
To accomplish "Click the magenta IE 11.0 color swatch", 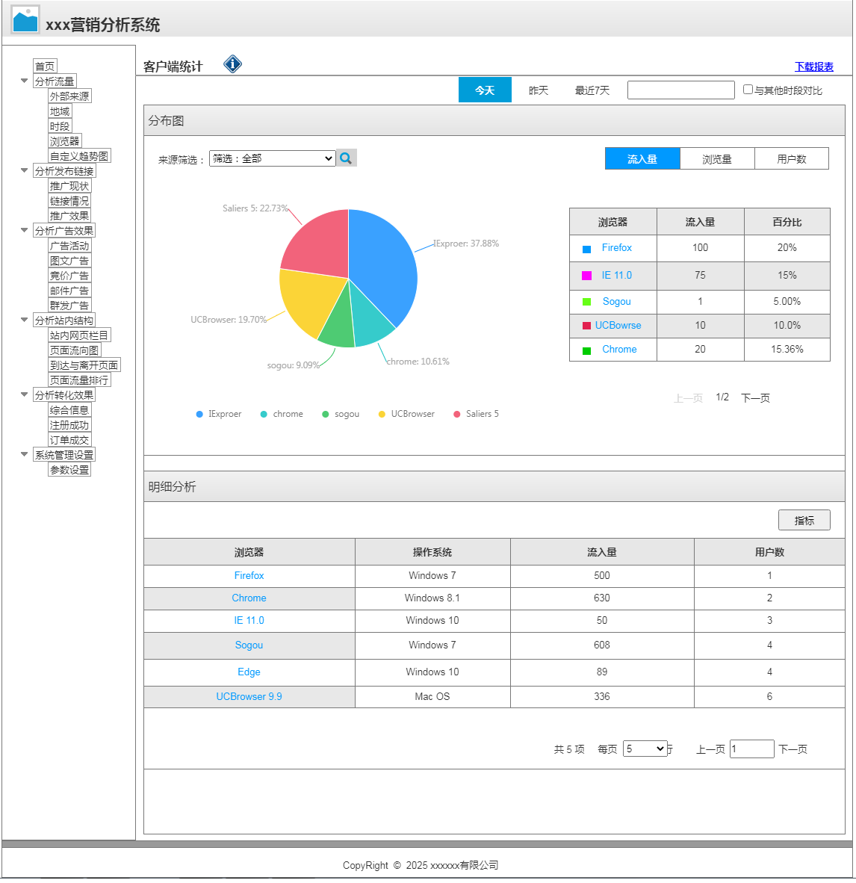I will (x=586, y=276).
